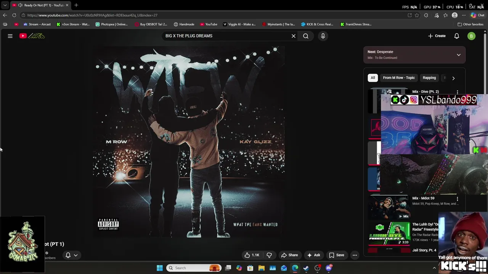Go back with the browser back arrow

[x=5, y=15]
